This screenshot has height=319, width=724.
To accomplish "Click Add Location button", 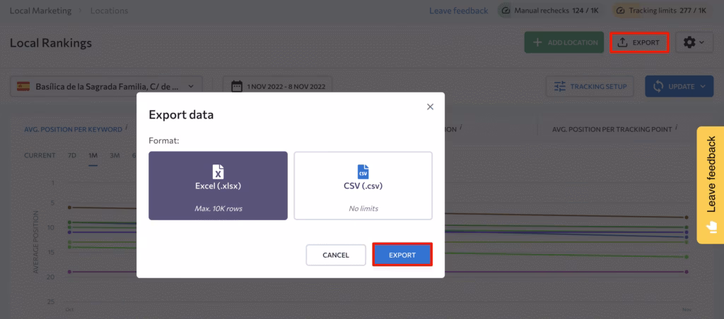I will [564, 42].
